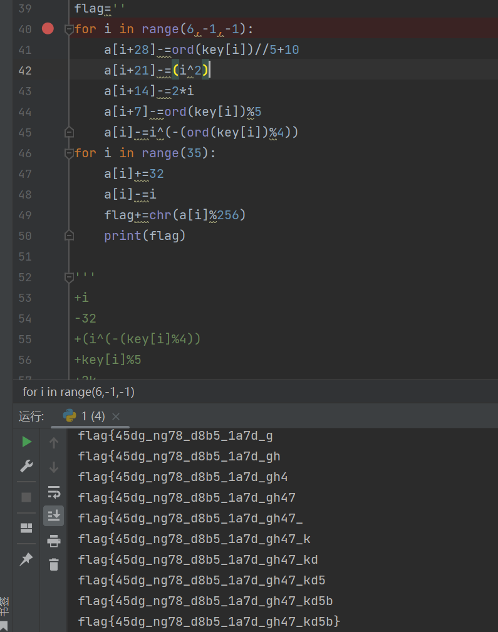
Task: Collapse the for loop at line 40
Action: point(69,29)
